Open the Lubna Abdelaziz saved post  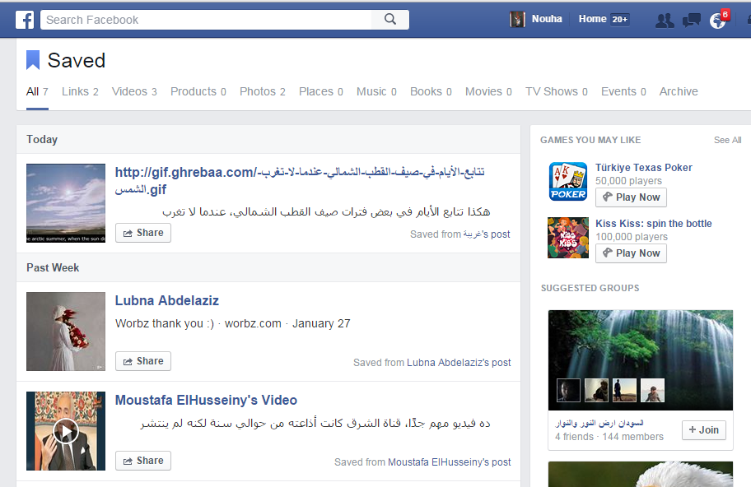click(x=167, y=301)
